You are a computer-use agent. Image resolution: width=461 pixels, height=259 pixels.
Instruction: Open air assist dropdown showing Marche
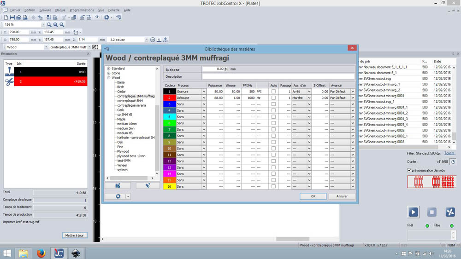[309, 98]
